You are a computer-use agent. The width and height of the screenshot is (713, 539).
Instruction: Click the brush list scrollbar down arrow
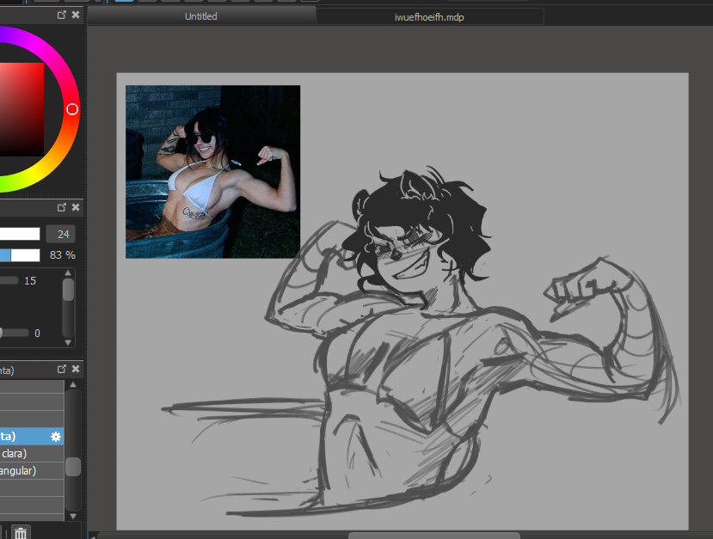pyautogui.click(x=73, y=516)
